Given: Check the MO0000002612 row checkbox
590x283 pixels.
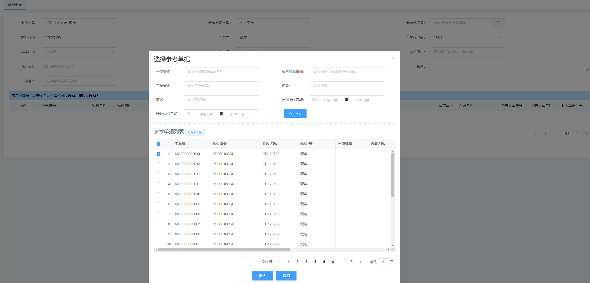Looking at the screenshot, I should coord(158,174).
